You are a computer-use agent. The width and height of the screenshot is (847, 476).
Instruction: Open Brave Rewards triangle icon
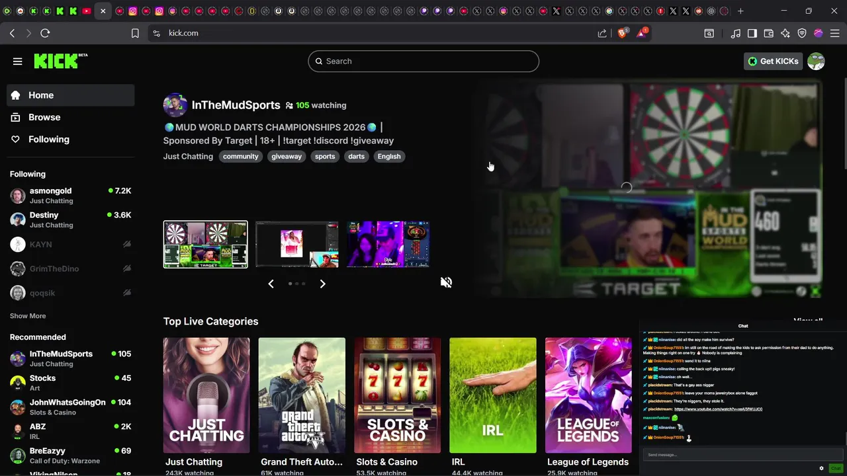(x=642, y=33)
